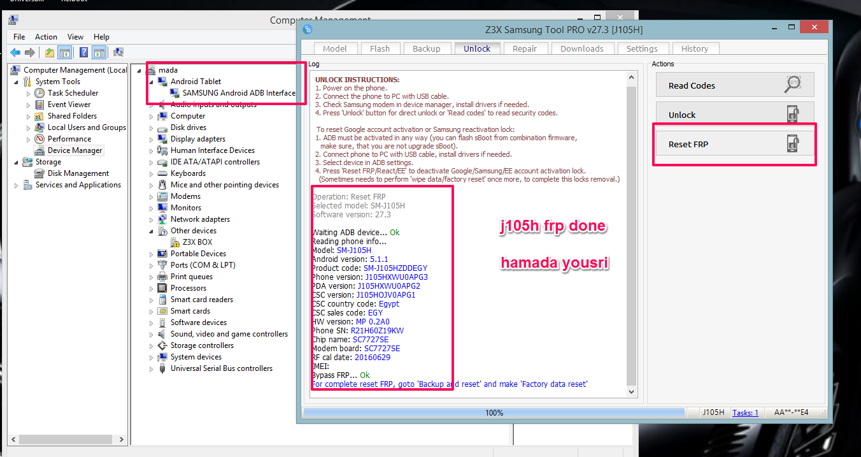
Task: Open the Action menu
Action: click(46, 37)
